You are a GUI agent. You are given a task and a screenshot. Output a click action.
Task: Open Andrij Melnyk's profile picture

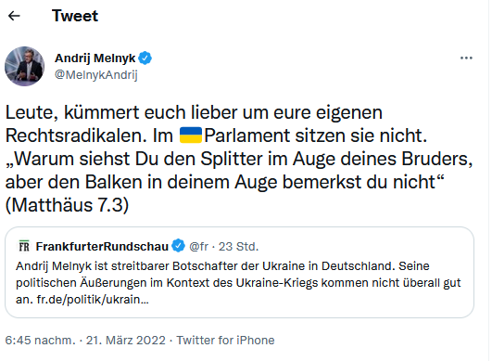coord(24,66)
